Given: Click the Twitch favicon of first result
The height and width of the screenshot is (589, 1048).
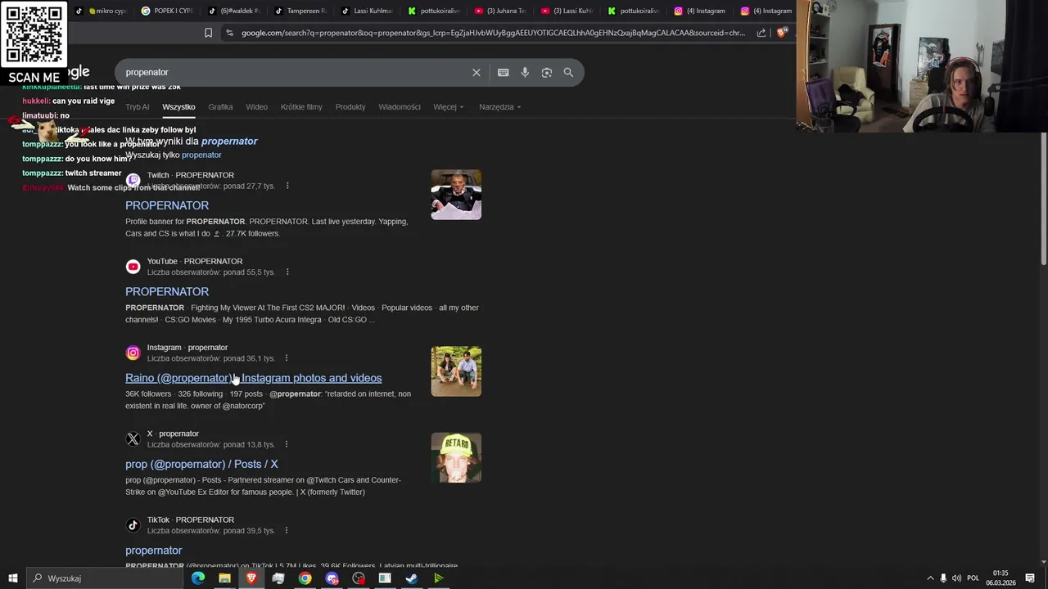Looking at the screenshot, I should coord(133,180).
